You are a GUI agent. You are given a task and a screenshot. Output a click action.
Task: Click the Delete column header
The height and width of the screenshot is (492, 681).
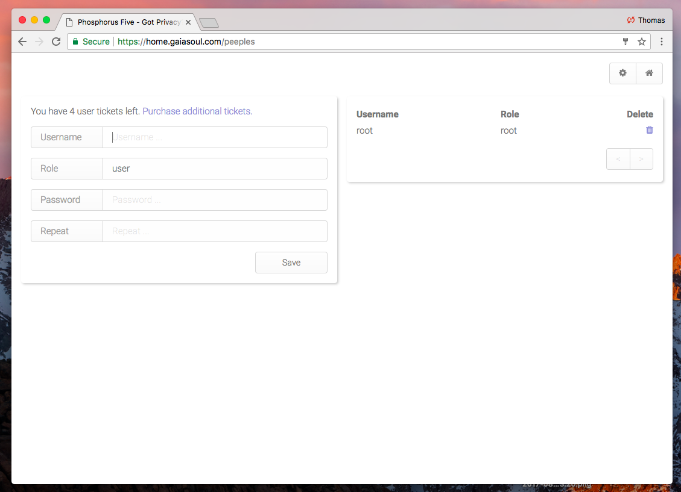[640, 114]
